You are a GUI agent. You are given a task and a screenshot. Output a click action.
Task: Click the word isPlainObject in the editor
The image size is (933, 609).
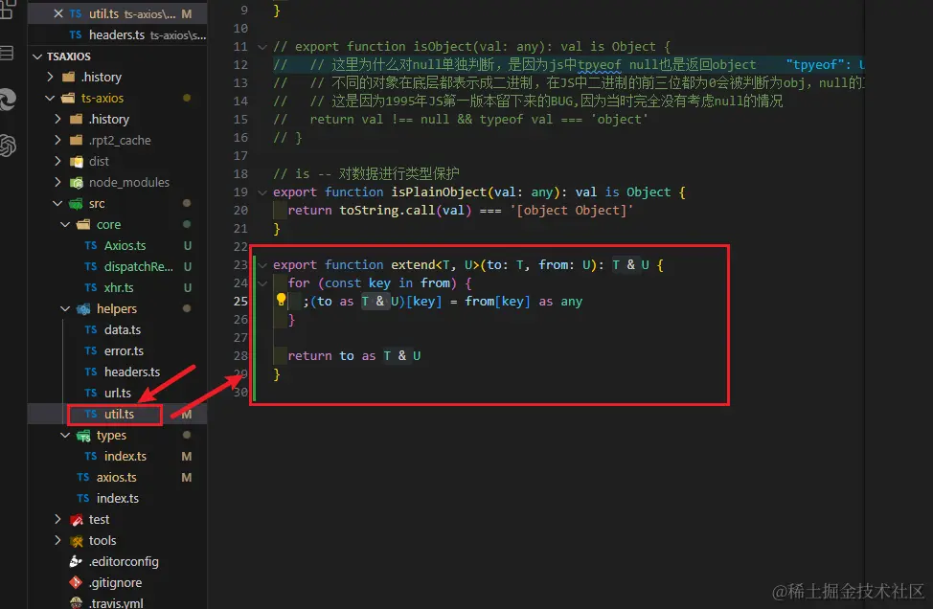(x=439, y=192)
